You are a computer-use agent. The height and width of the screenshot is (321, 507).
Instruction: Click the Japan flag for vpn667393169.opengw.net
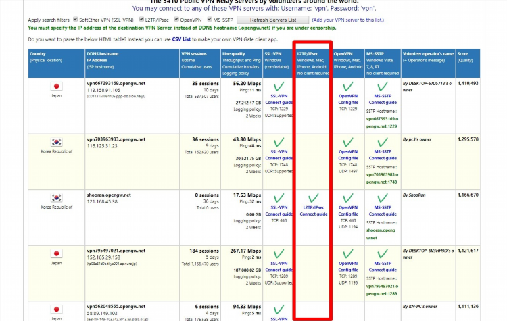point(56,86)
